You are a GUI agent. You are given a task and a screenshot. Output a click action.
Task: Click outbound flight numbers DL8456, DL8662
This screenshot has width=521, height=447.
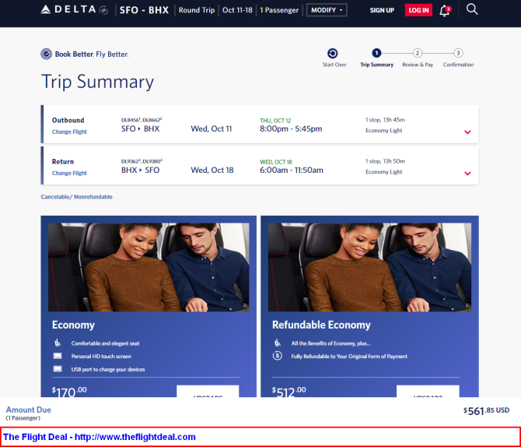click(142, 120)
